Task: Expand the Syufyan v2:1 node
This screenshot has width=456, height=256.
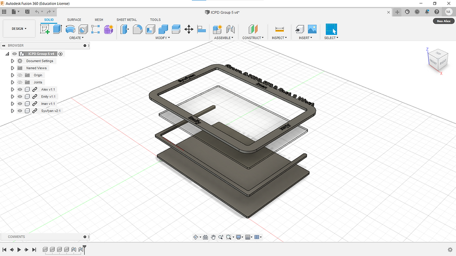Action: tap(13, 111)
